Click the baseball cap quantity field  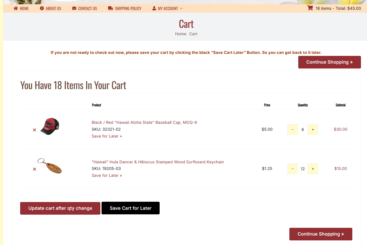coord(303,130)
